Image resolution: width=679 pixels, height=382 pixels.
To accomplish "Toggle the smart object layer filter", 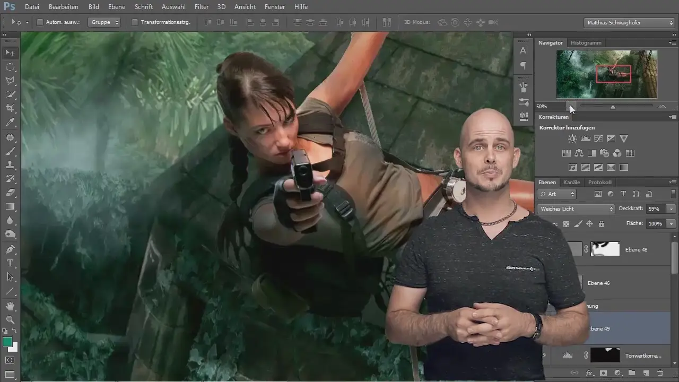I will point(649,194).
